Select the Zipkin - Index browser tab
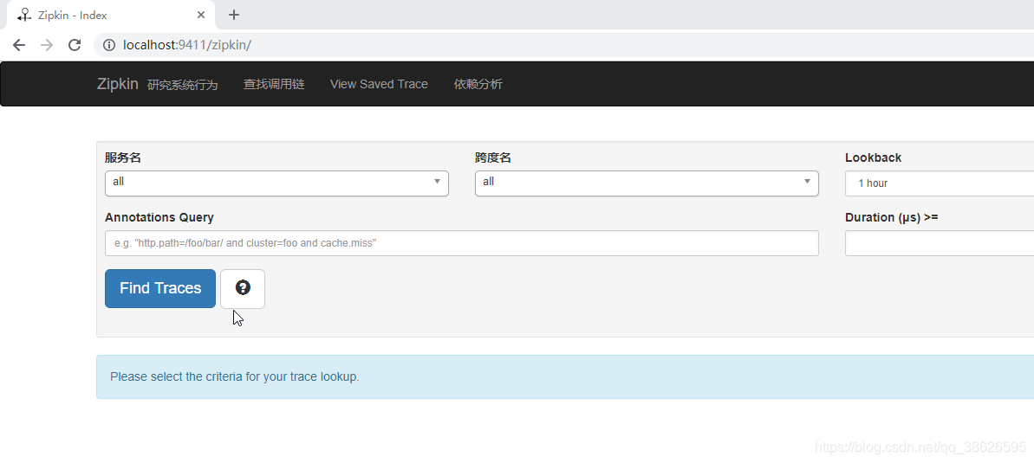The width and height of the screenshot is (1034, 463). [111, 15]
